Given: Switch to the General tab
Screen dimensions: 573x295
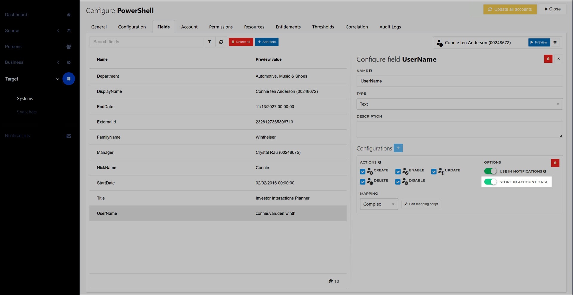Looking at the screenshot, I should click(99, 27).
